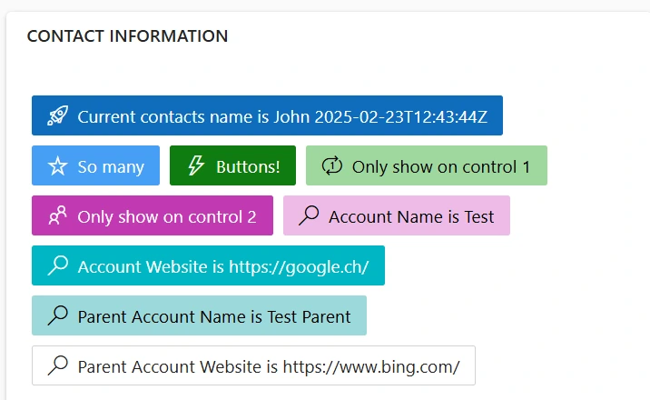Image resolution: width=650 pixels, height=400 pixels.
Task: Open the https://www.bing.com/ website text
Action: coord(371,366)
